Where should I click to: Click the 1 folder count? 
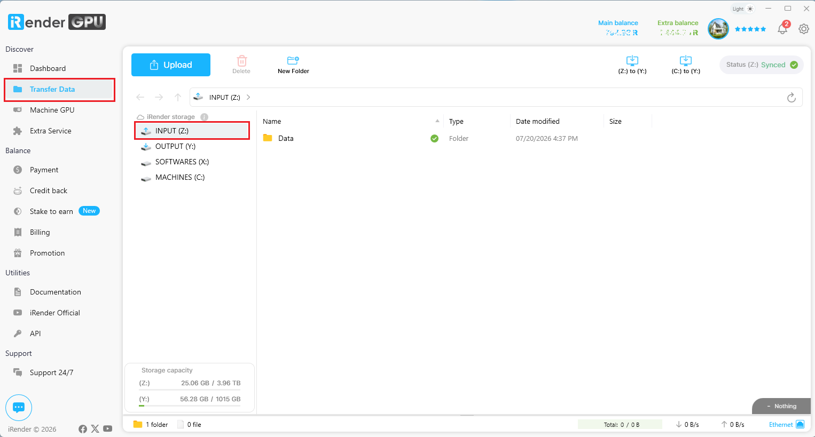(x=151, y=425)
